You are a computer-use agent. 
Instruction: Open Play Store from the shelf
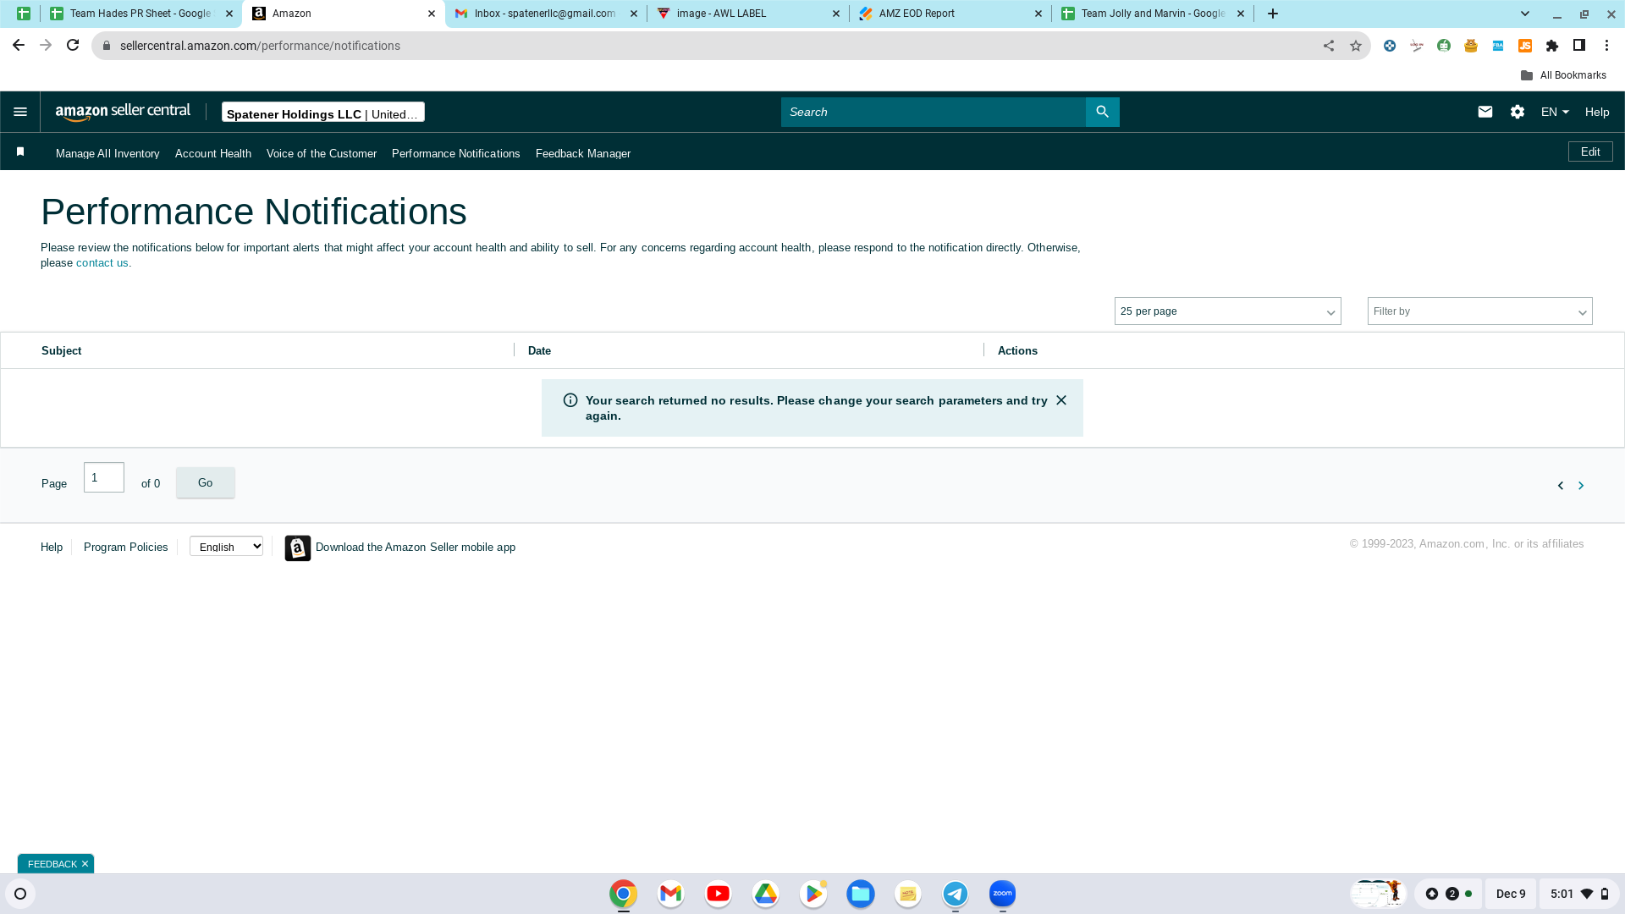(x=813, y=894)
